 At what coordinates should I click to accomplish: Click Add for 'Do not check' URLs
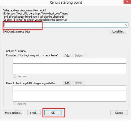pos(67,83)
